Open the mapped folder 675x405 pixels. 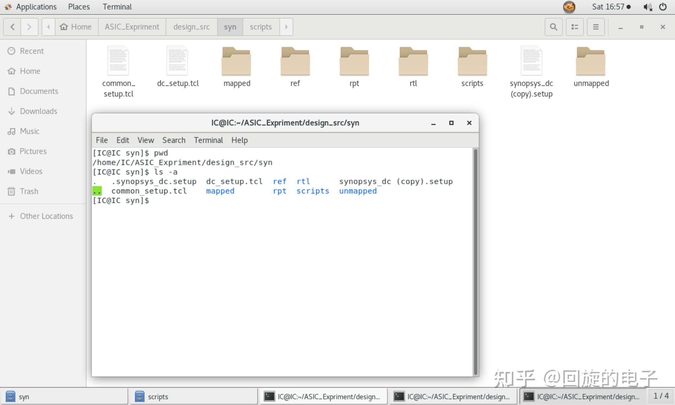point(236,62)
